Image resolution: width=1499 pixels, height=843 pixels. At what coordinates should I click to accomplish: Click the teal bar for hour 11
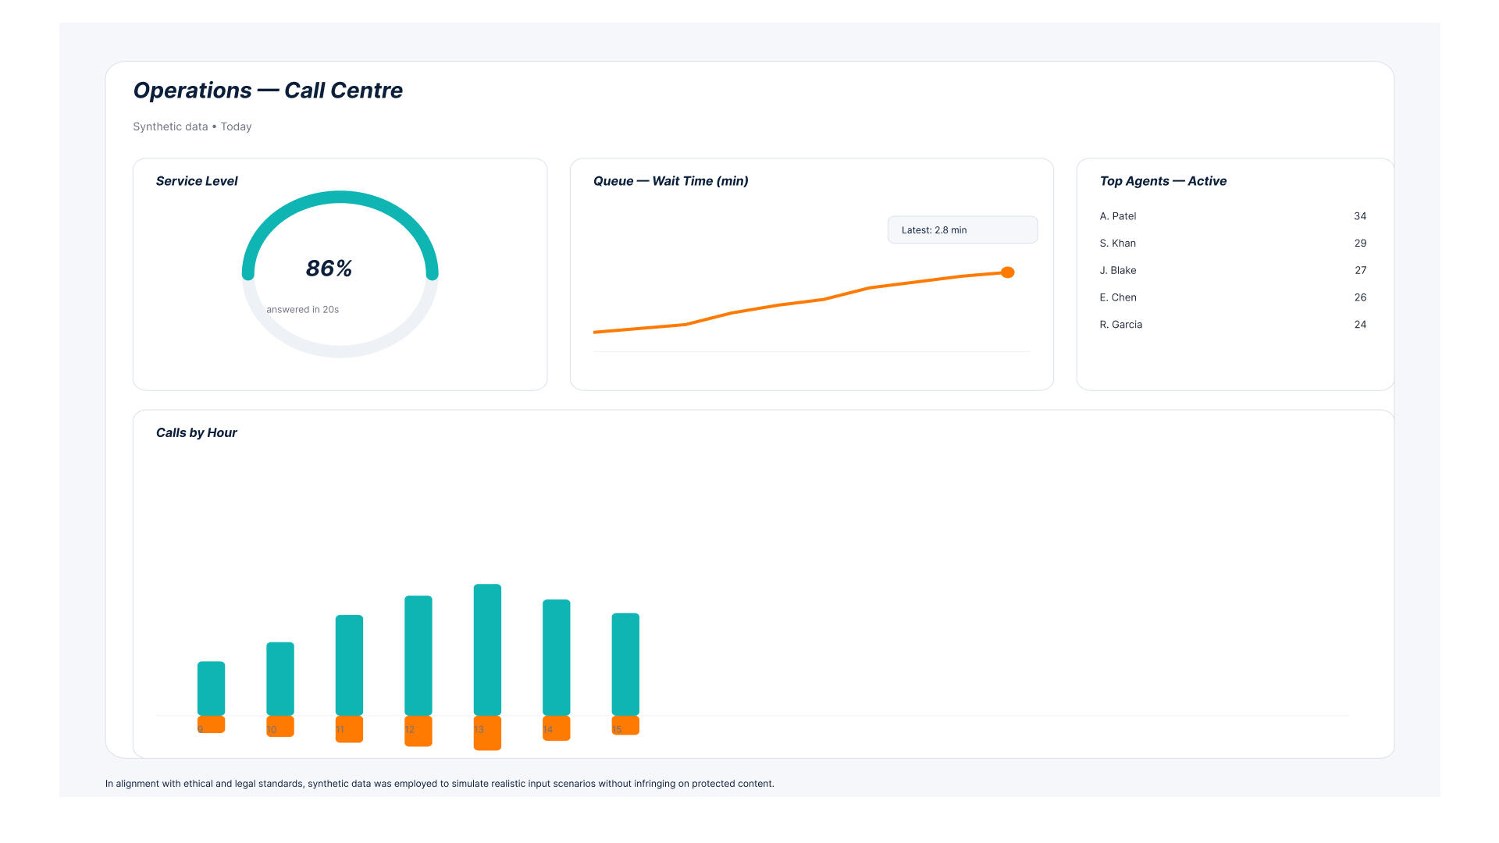[349, 665]
